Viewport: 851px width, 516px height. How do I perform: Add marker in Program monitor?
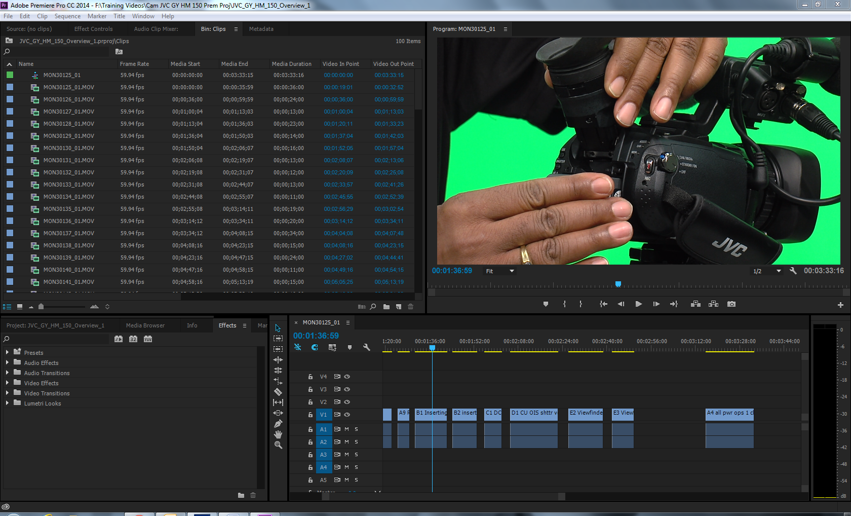(x=546, y=304)
